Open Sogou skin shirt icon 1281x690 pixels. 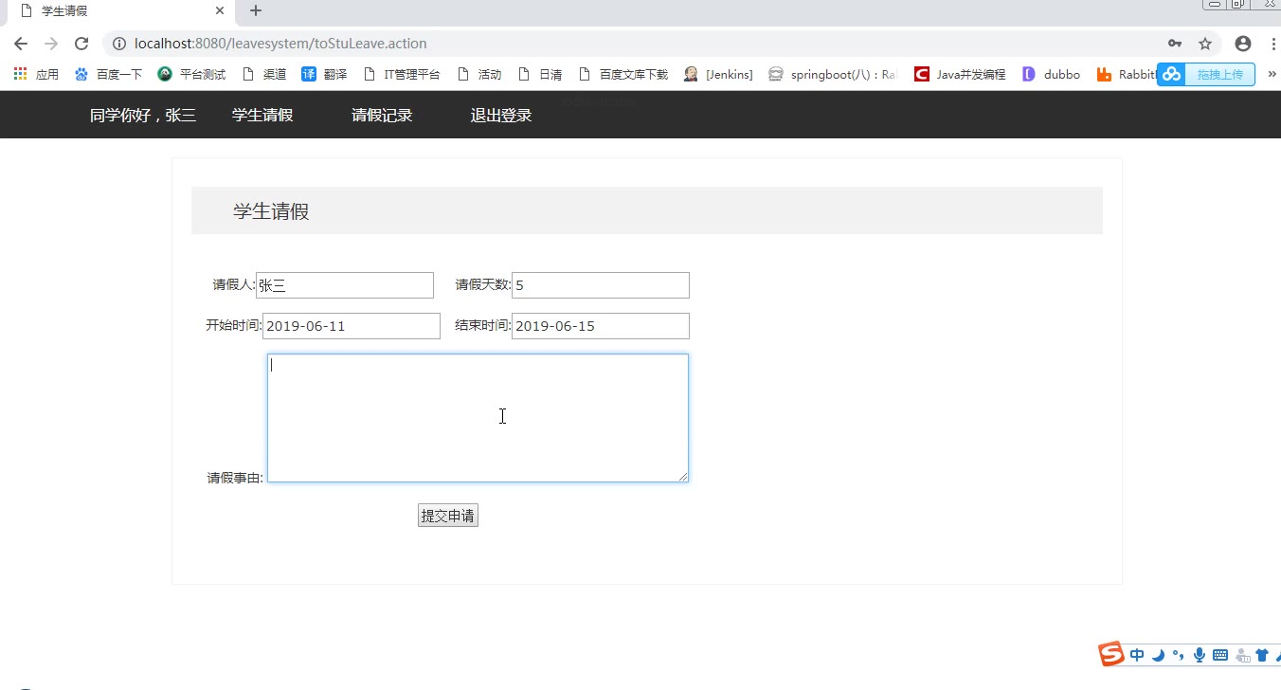(1262, 655)
